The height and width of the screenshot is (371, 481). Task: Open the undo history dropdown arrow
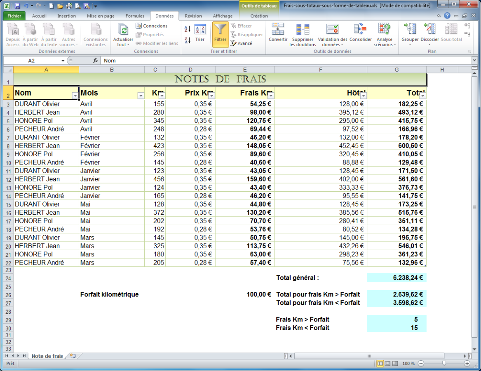click(32, 6)
